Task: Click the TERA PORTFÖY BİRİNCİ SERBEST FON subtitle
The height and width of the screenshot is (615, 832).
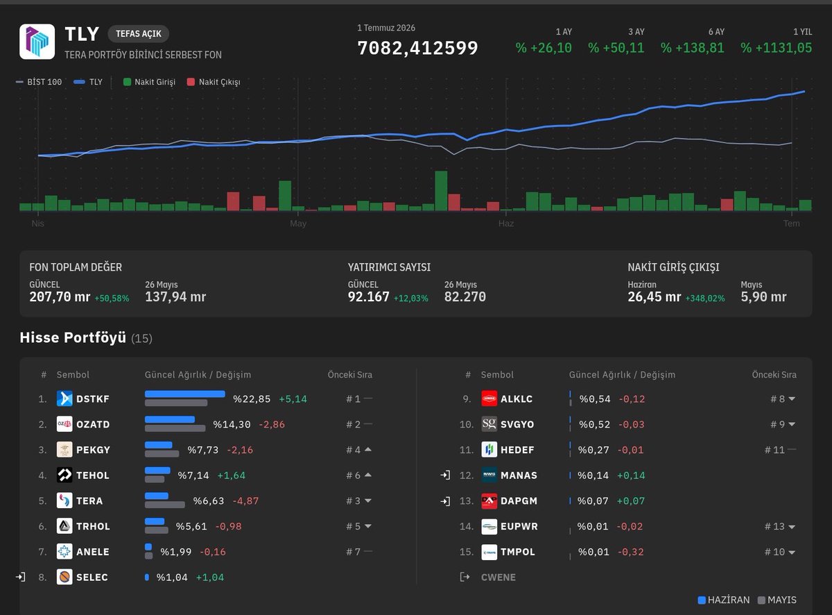Action: [x=144, y=54]
